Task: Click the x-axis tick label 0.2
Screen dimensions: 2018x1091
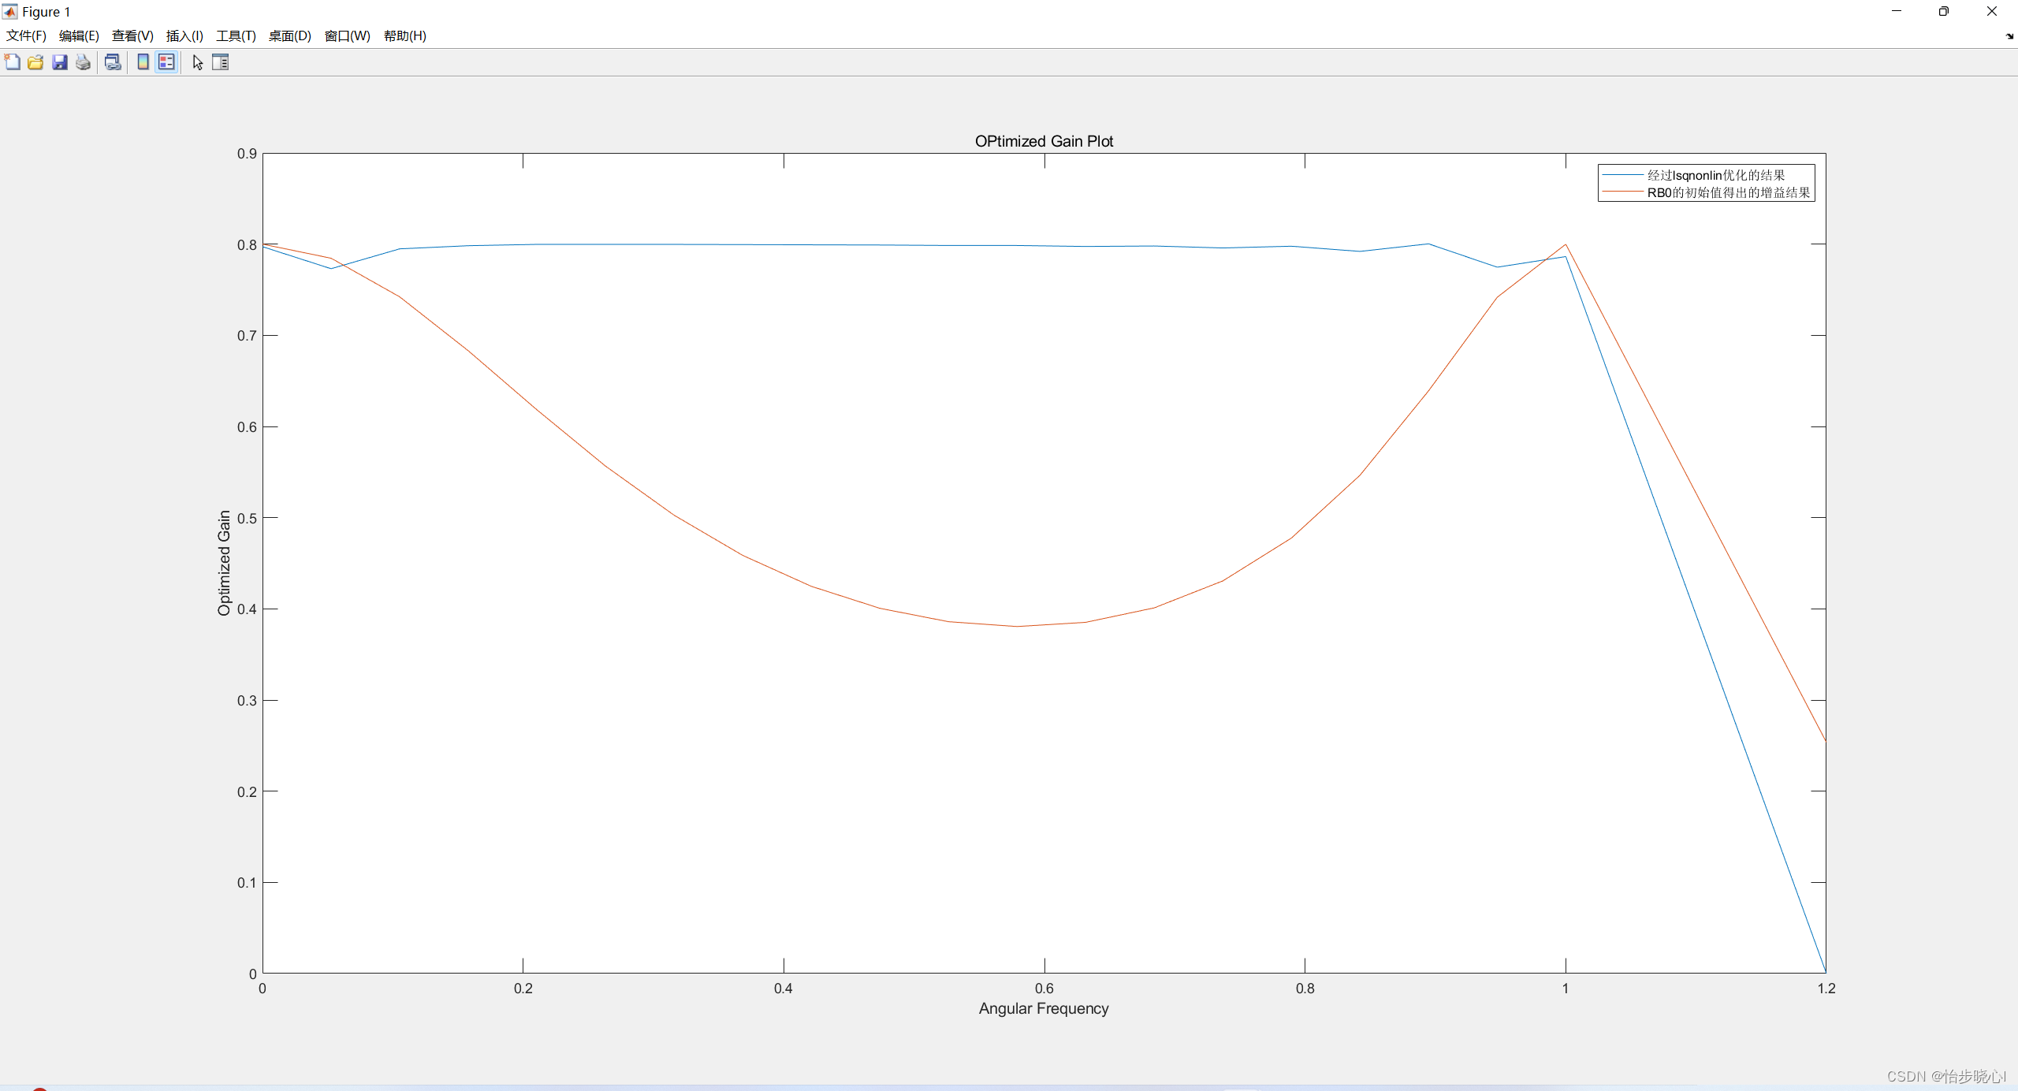Action: pos(523,989)
